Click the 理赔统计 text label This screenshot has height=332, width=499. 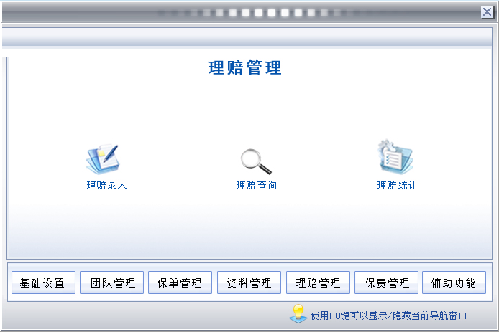click(x=397, y=185)
